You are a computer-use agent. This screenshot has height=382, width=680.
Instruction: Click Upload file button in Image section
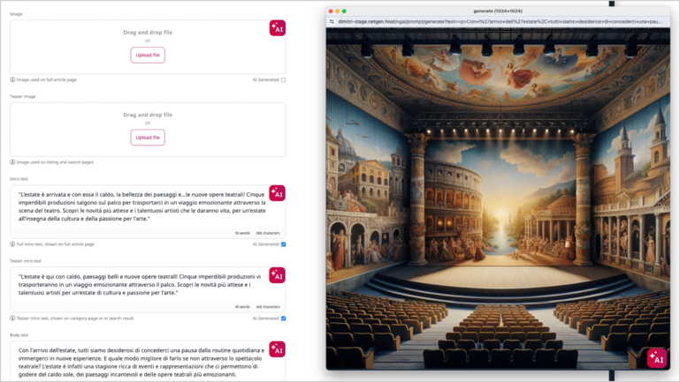[x=148, y=55]
